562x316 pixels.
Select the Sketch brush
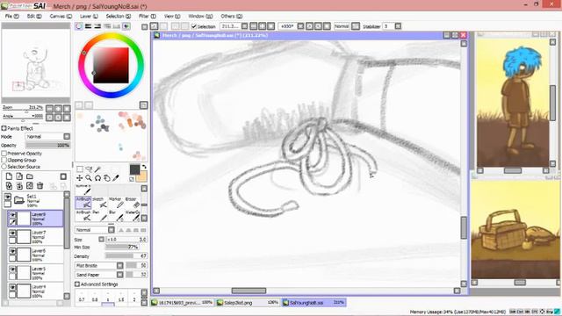100,203
